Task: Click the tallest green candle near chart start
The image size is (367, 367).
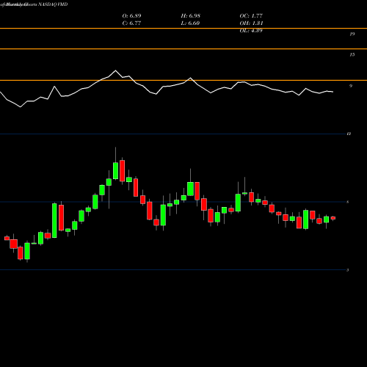Action: click(x=54, y=220)
